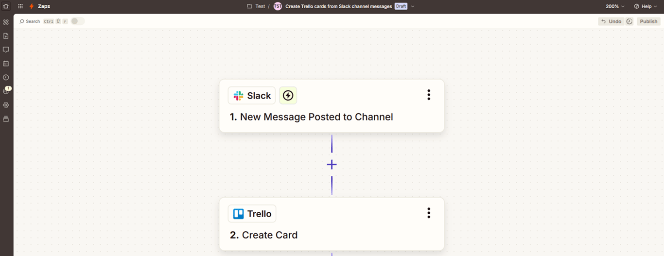Click the Undo button
This screenshot has width=664, height=256.
[x=611, y=21]
